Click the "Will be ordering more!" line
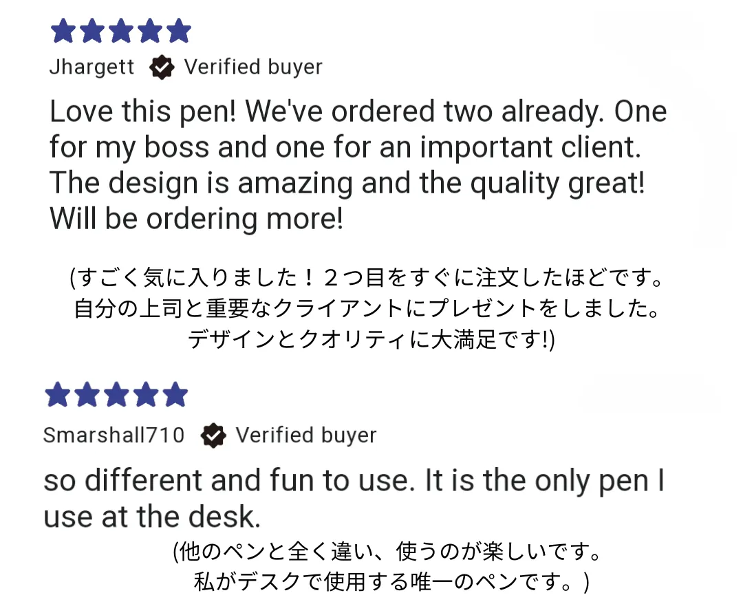Screen dimensions: 743x615 (196, 219)
